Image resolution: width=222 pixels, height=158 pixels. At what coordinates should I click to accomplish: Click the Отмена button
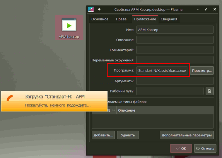tap(205, 148)
